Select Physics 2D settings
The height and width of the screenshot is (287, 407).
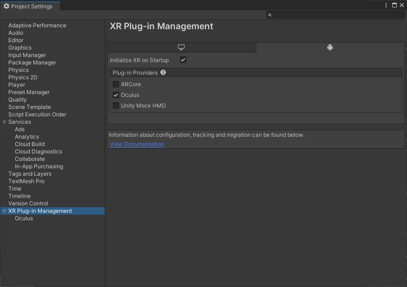[23, 77]
